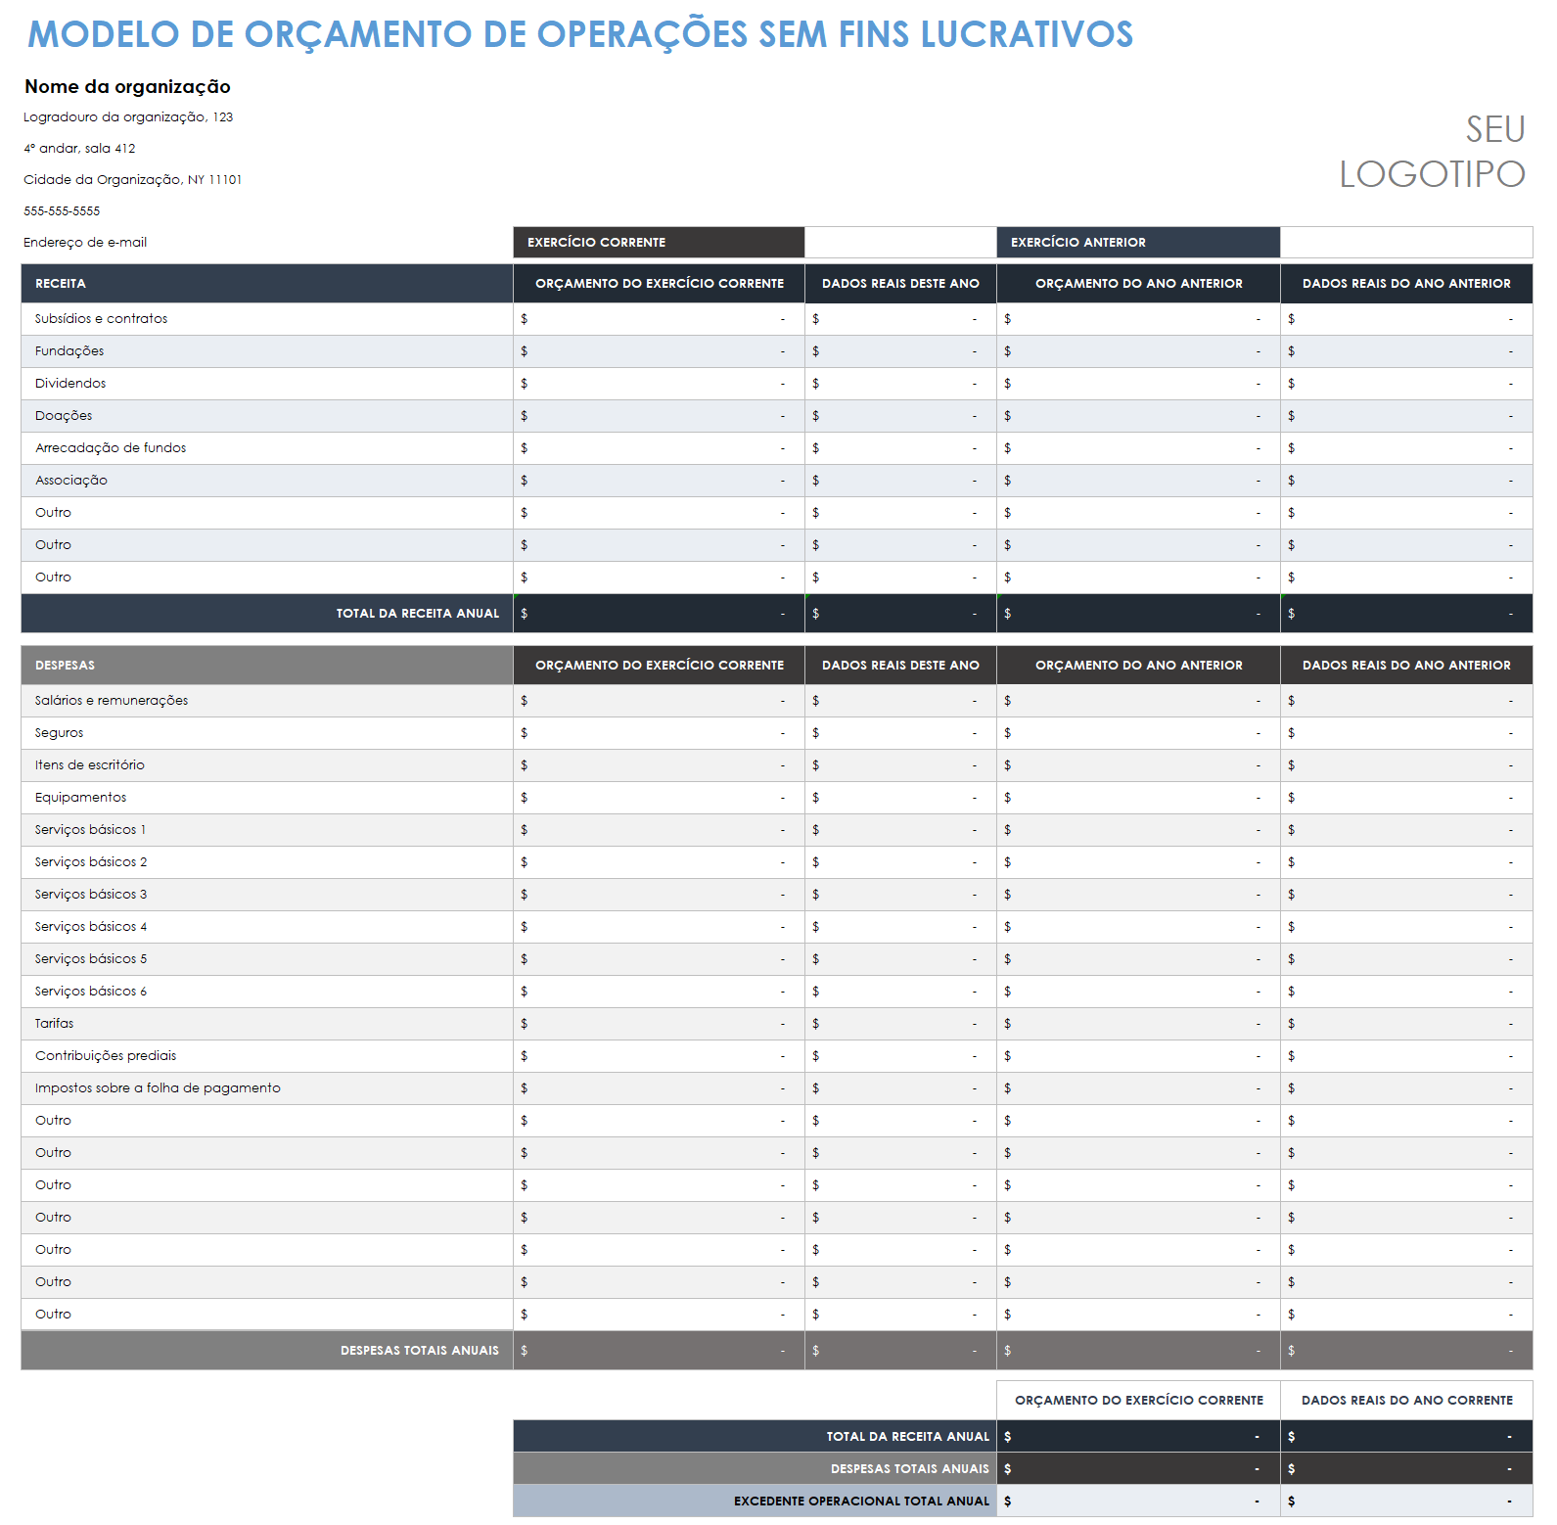Select the '4º andar, sala 412' line
The image size is (1557, 1525).
pos(79,148)
